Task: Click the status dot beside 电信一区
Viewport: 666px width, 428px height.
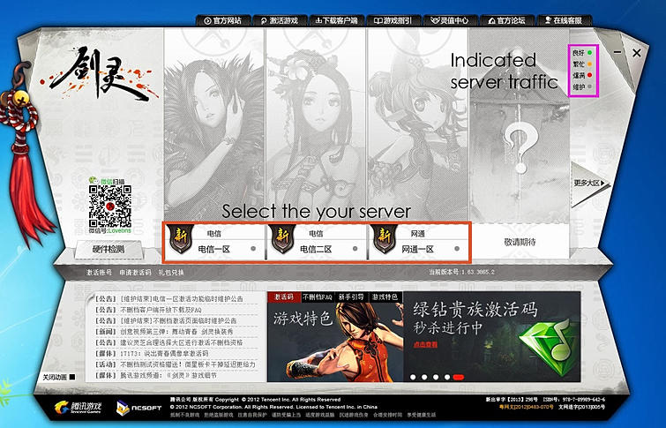Action: tap(253, 249)
